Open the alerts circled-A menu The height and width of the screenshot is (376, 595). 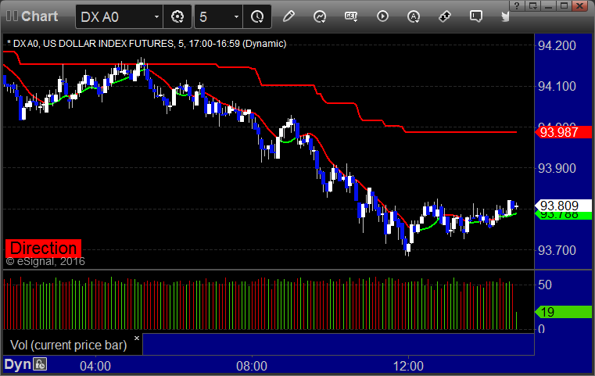point(414,16)
